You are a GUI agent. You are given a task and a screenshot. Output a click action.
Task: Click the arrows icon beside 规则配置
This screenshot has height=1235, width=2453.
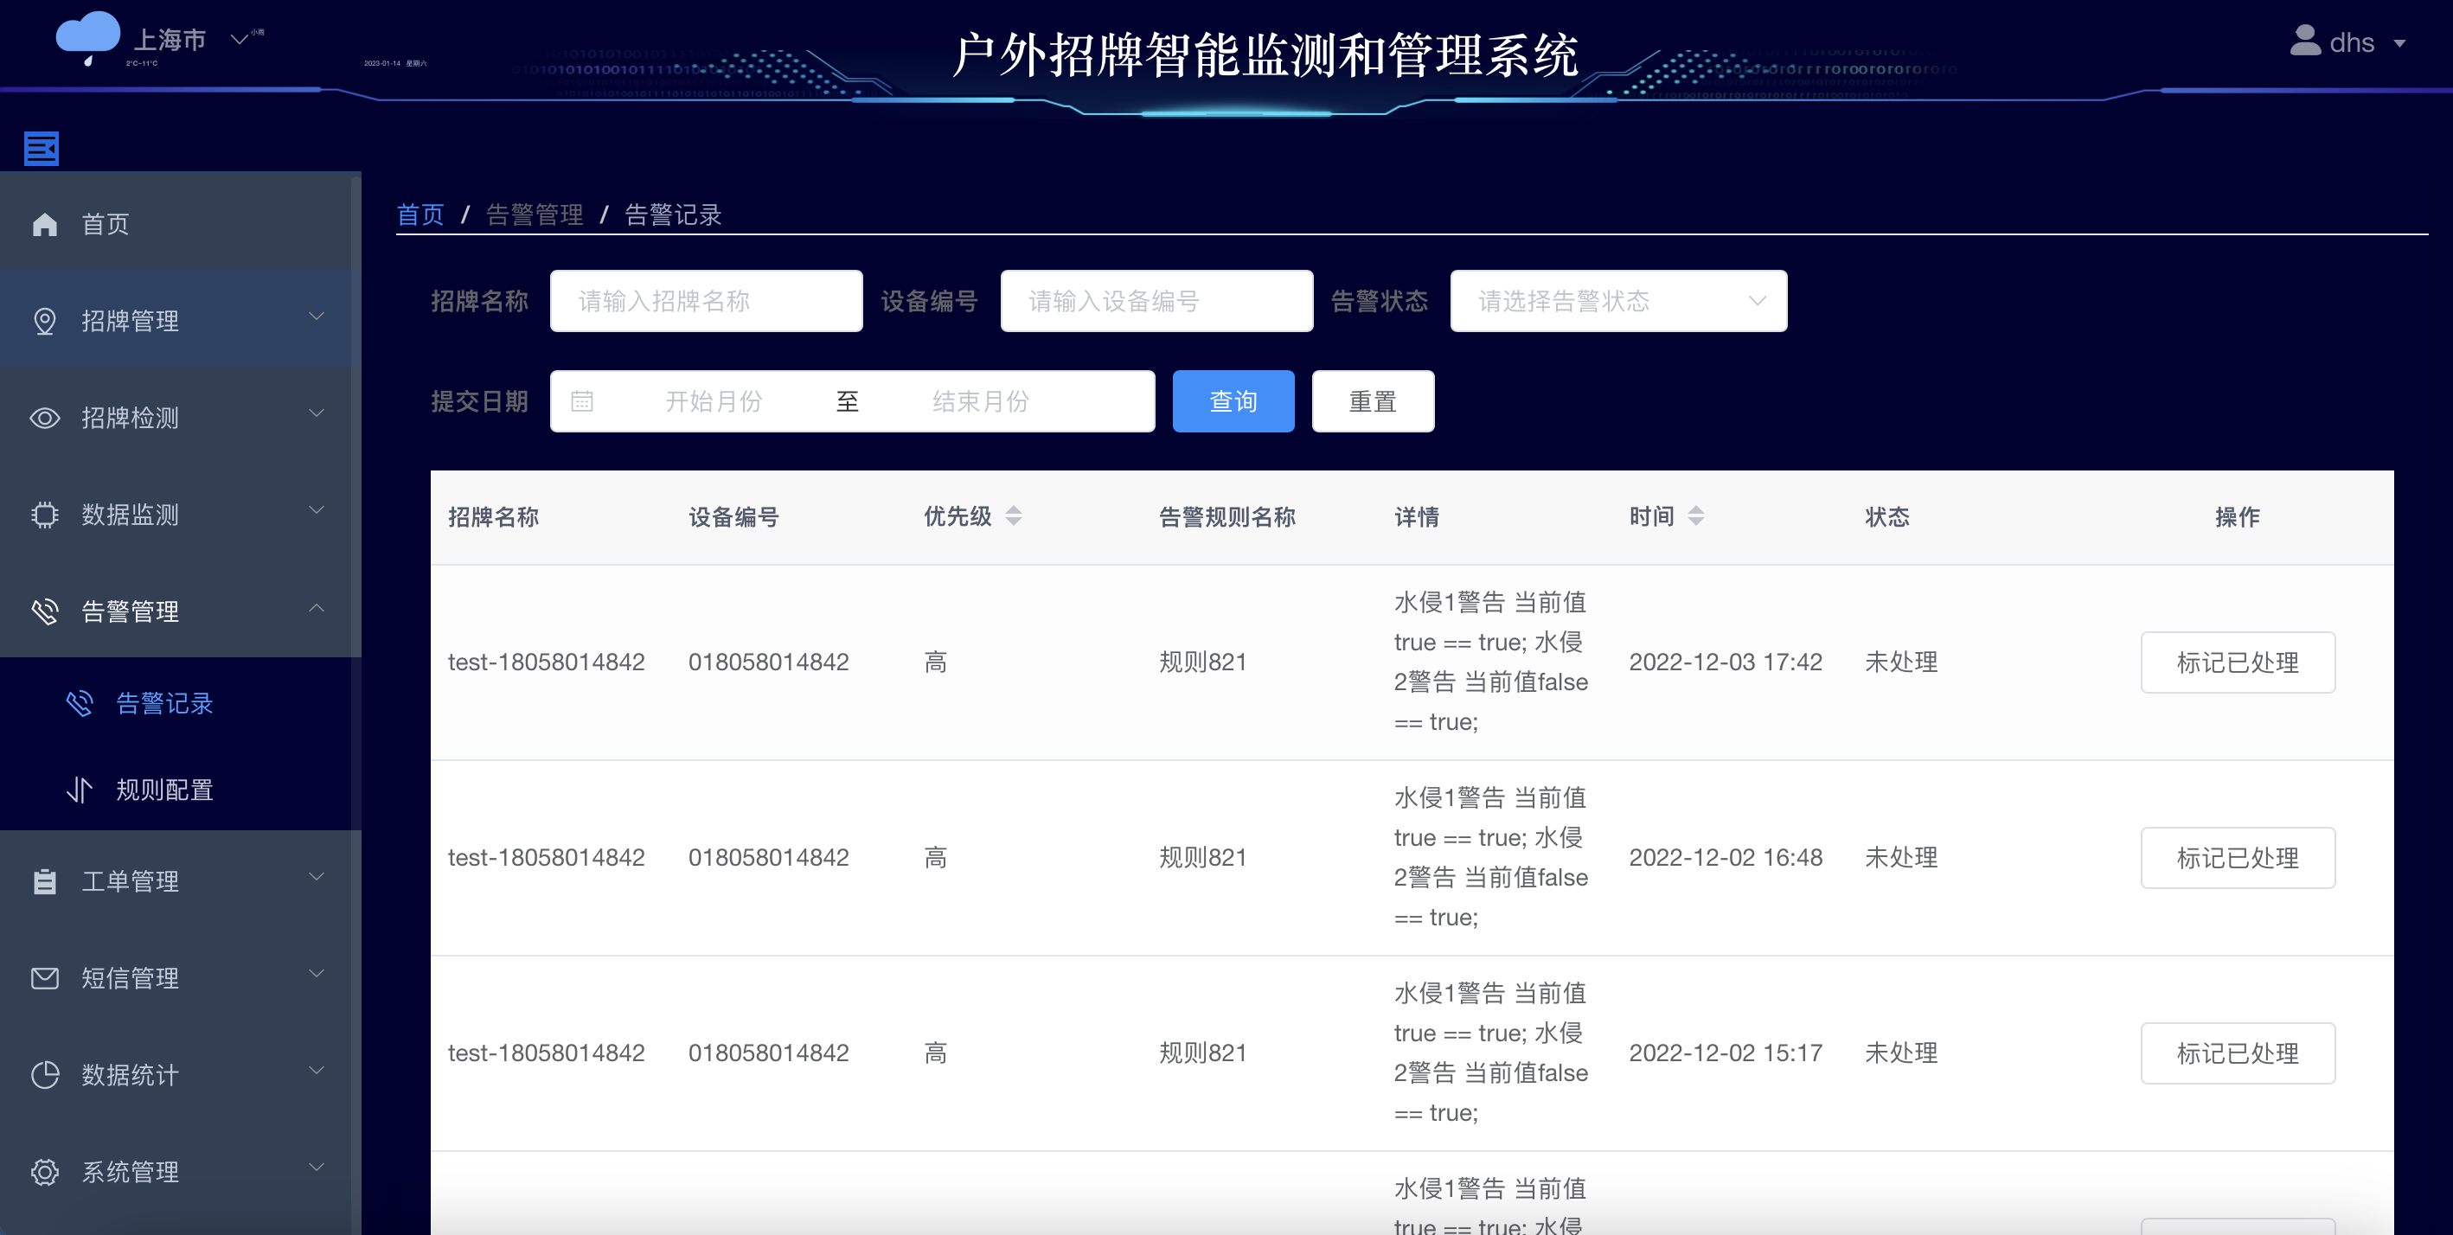(79, 790)
